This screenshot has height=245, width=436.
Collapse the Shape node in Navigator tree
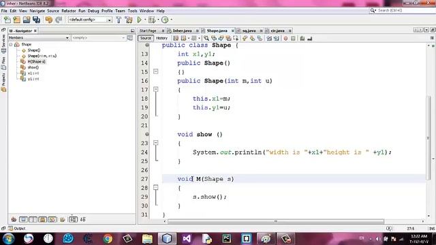point(11,44)
